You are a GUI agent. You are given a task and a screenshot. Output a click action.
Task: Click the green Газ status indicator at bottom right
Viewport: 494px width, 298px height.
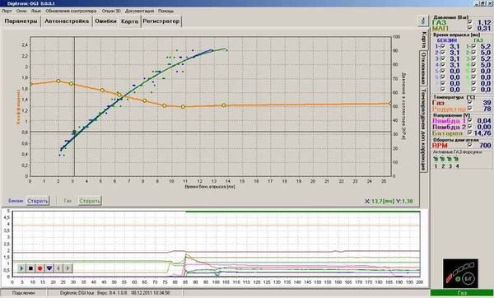point(462,293)
